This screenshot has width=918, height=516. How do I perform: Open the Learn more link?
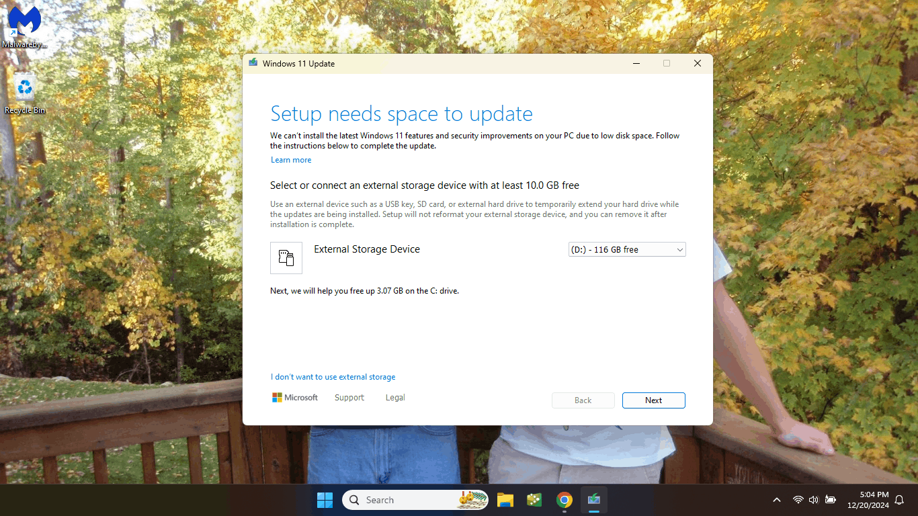tap(290, 159)
